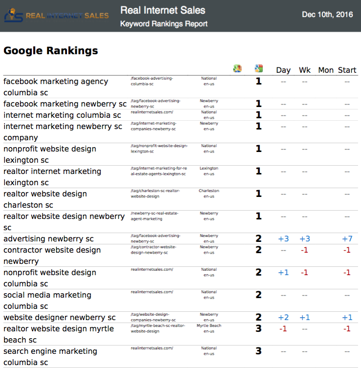Click keyword 'internet marketing columbia sc'
Image resolution: width=361 pixels, height=368 pixels.
[x=62, y=115]
